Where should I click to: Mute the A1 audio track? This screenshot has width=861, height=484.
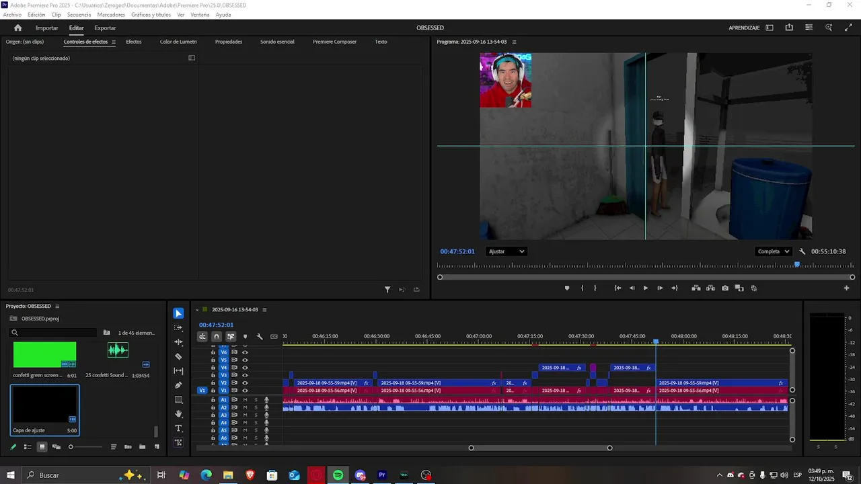pos(245,400)
